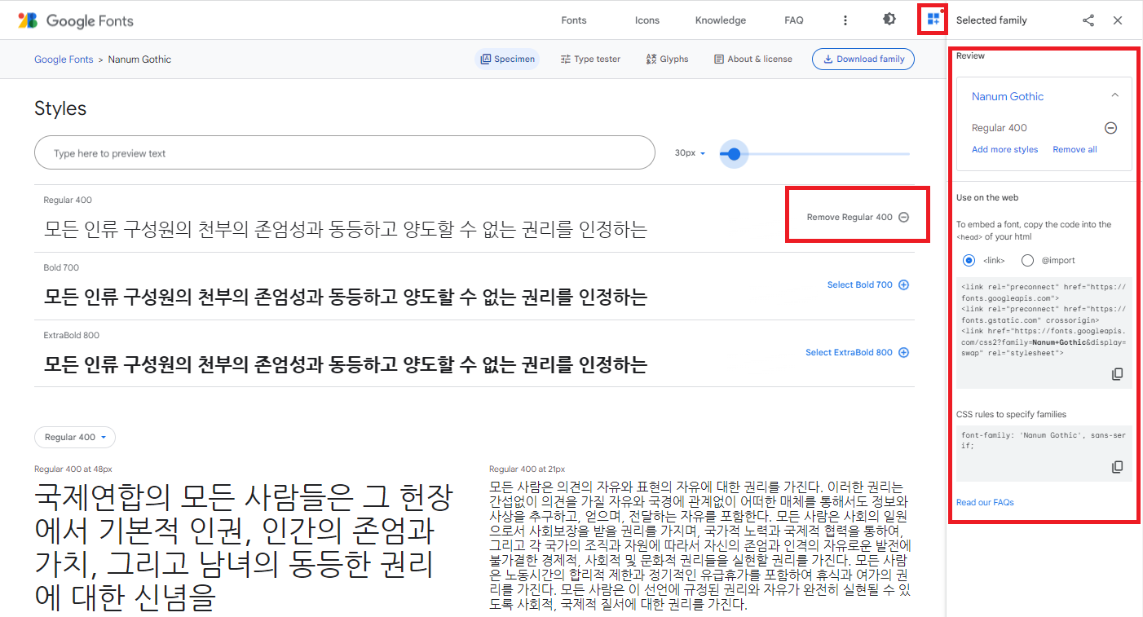1143x617 pixels.
Task: Click the Use on the web heading
Action: pyautogui.click(x=987, y=197)
